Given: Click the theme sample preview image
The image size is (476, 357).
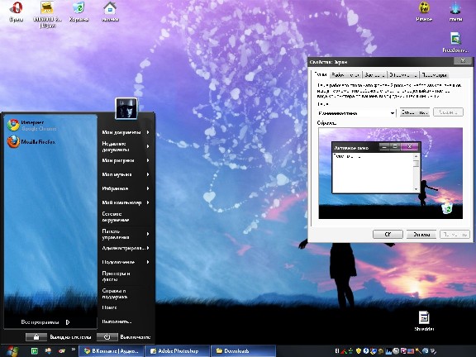Looking at the screenshot, I should click(x=390, y=173).
